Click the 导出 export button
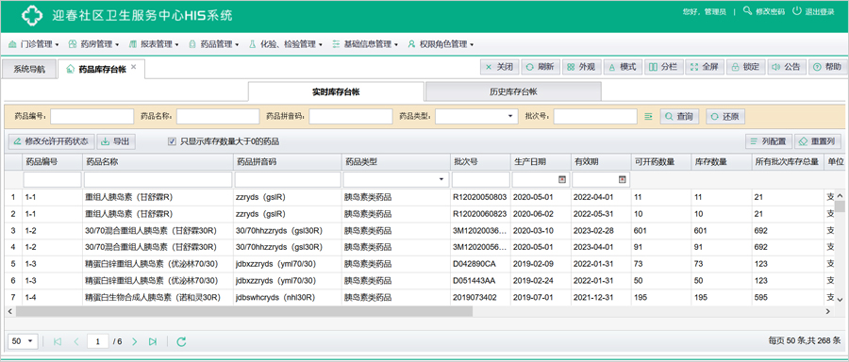This screenshot has height=362, width=849. coord(116,141)
